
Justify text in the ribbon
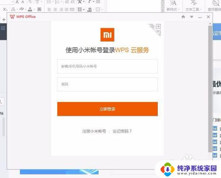[x=66, y=10]
